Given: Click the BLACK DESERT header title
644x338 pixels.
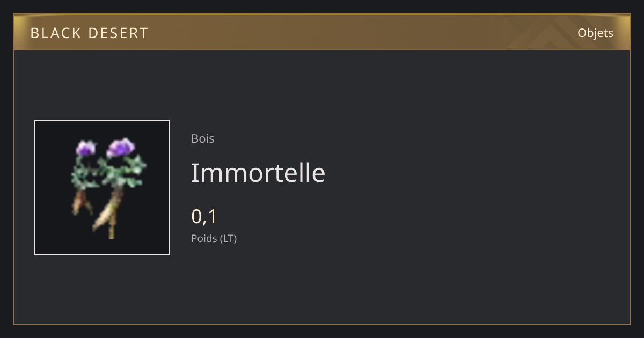Looking at the screenshot, I should tap(89, 33).
